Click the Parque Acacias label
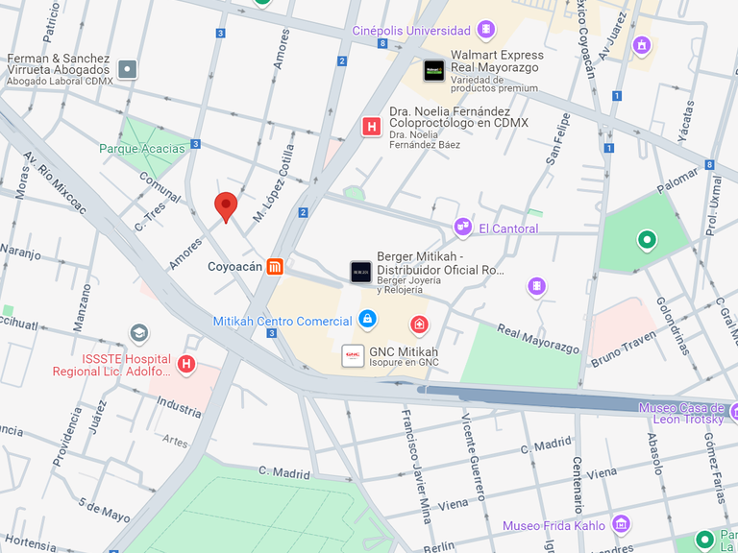738x553 pixels. coord(142,149)
